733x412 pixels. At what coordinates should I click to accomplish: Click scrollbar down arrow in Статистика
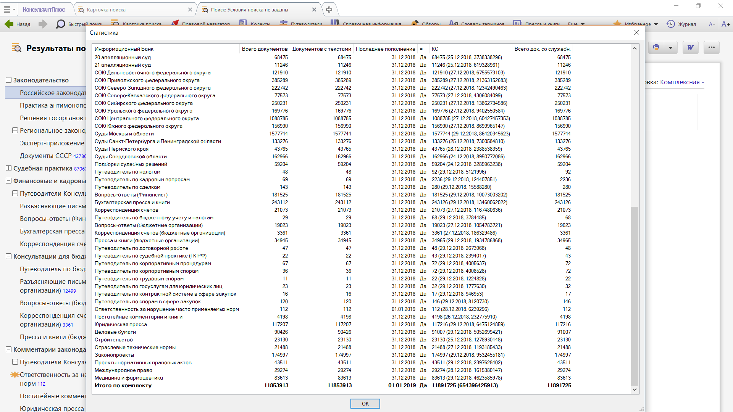[x=635, y=389]
